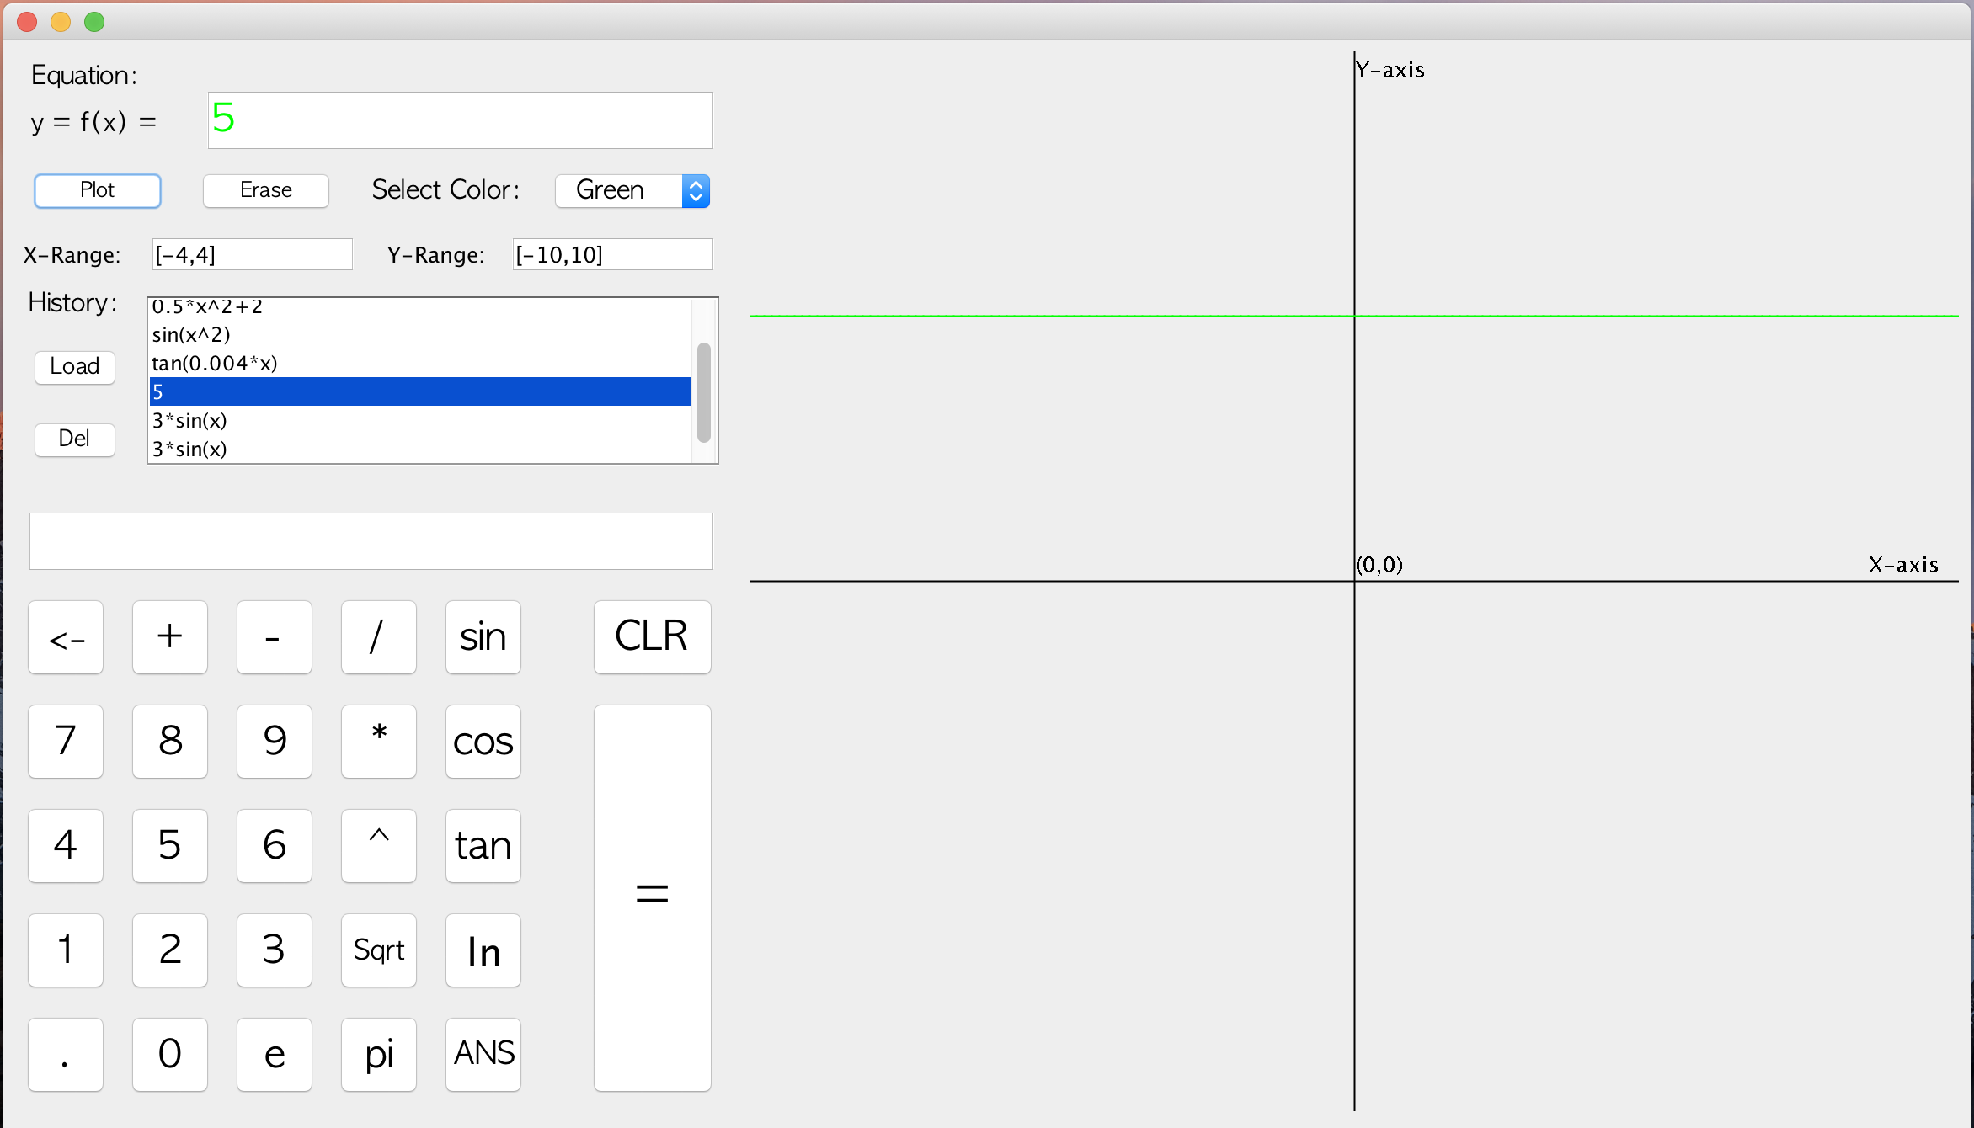This screenshot has width=1974, height=1128.
Task: Open the Select Color dropdown showing Green
Action: tap(632, 190)
